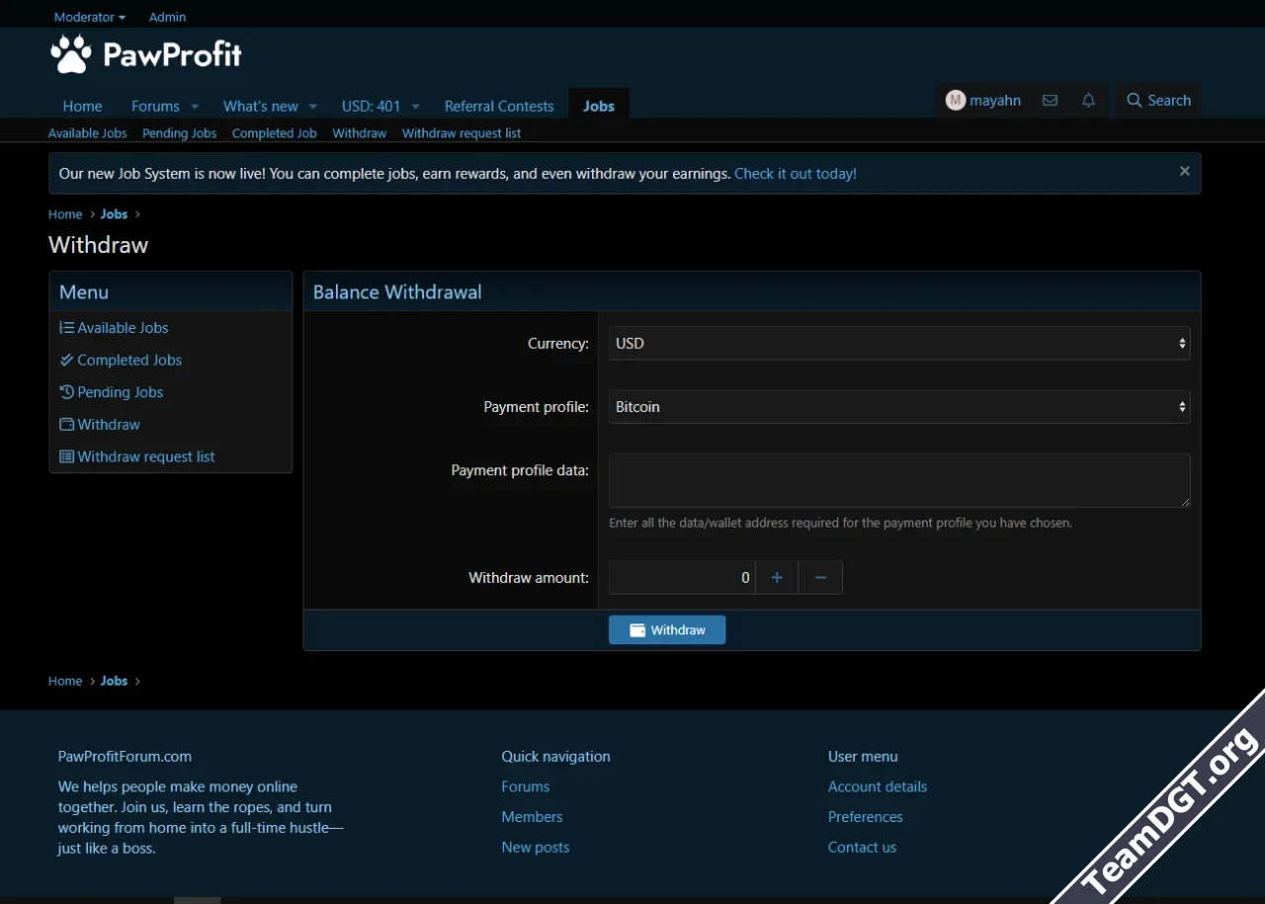This screenshot has width=1265, height=904.
Task: Open Search in the header
Action: tap(1158, 101)
